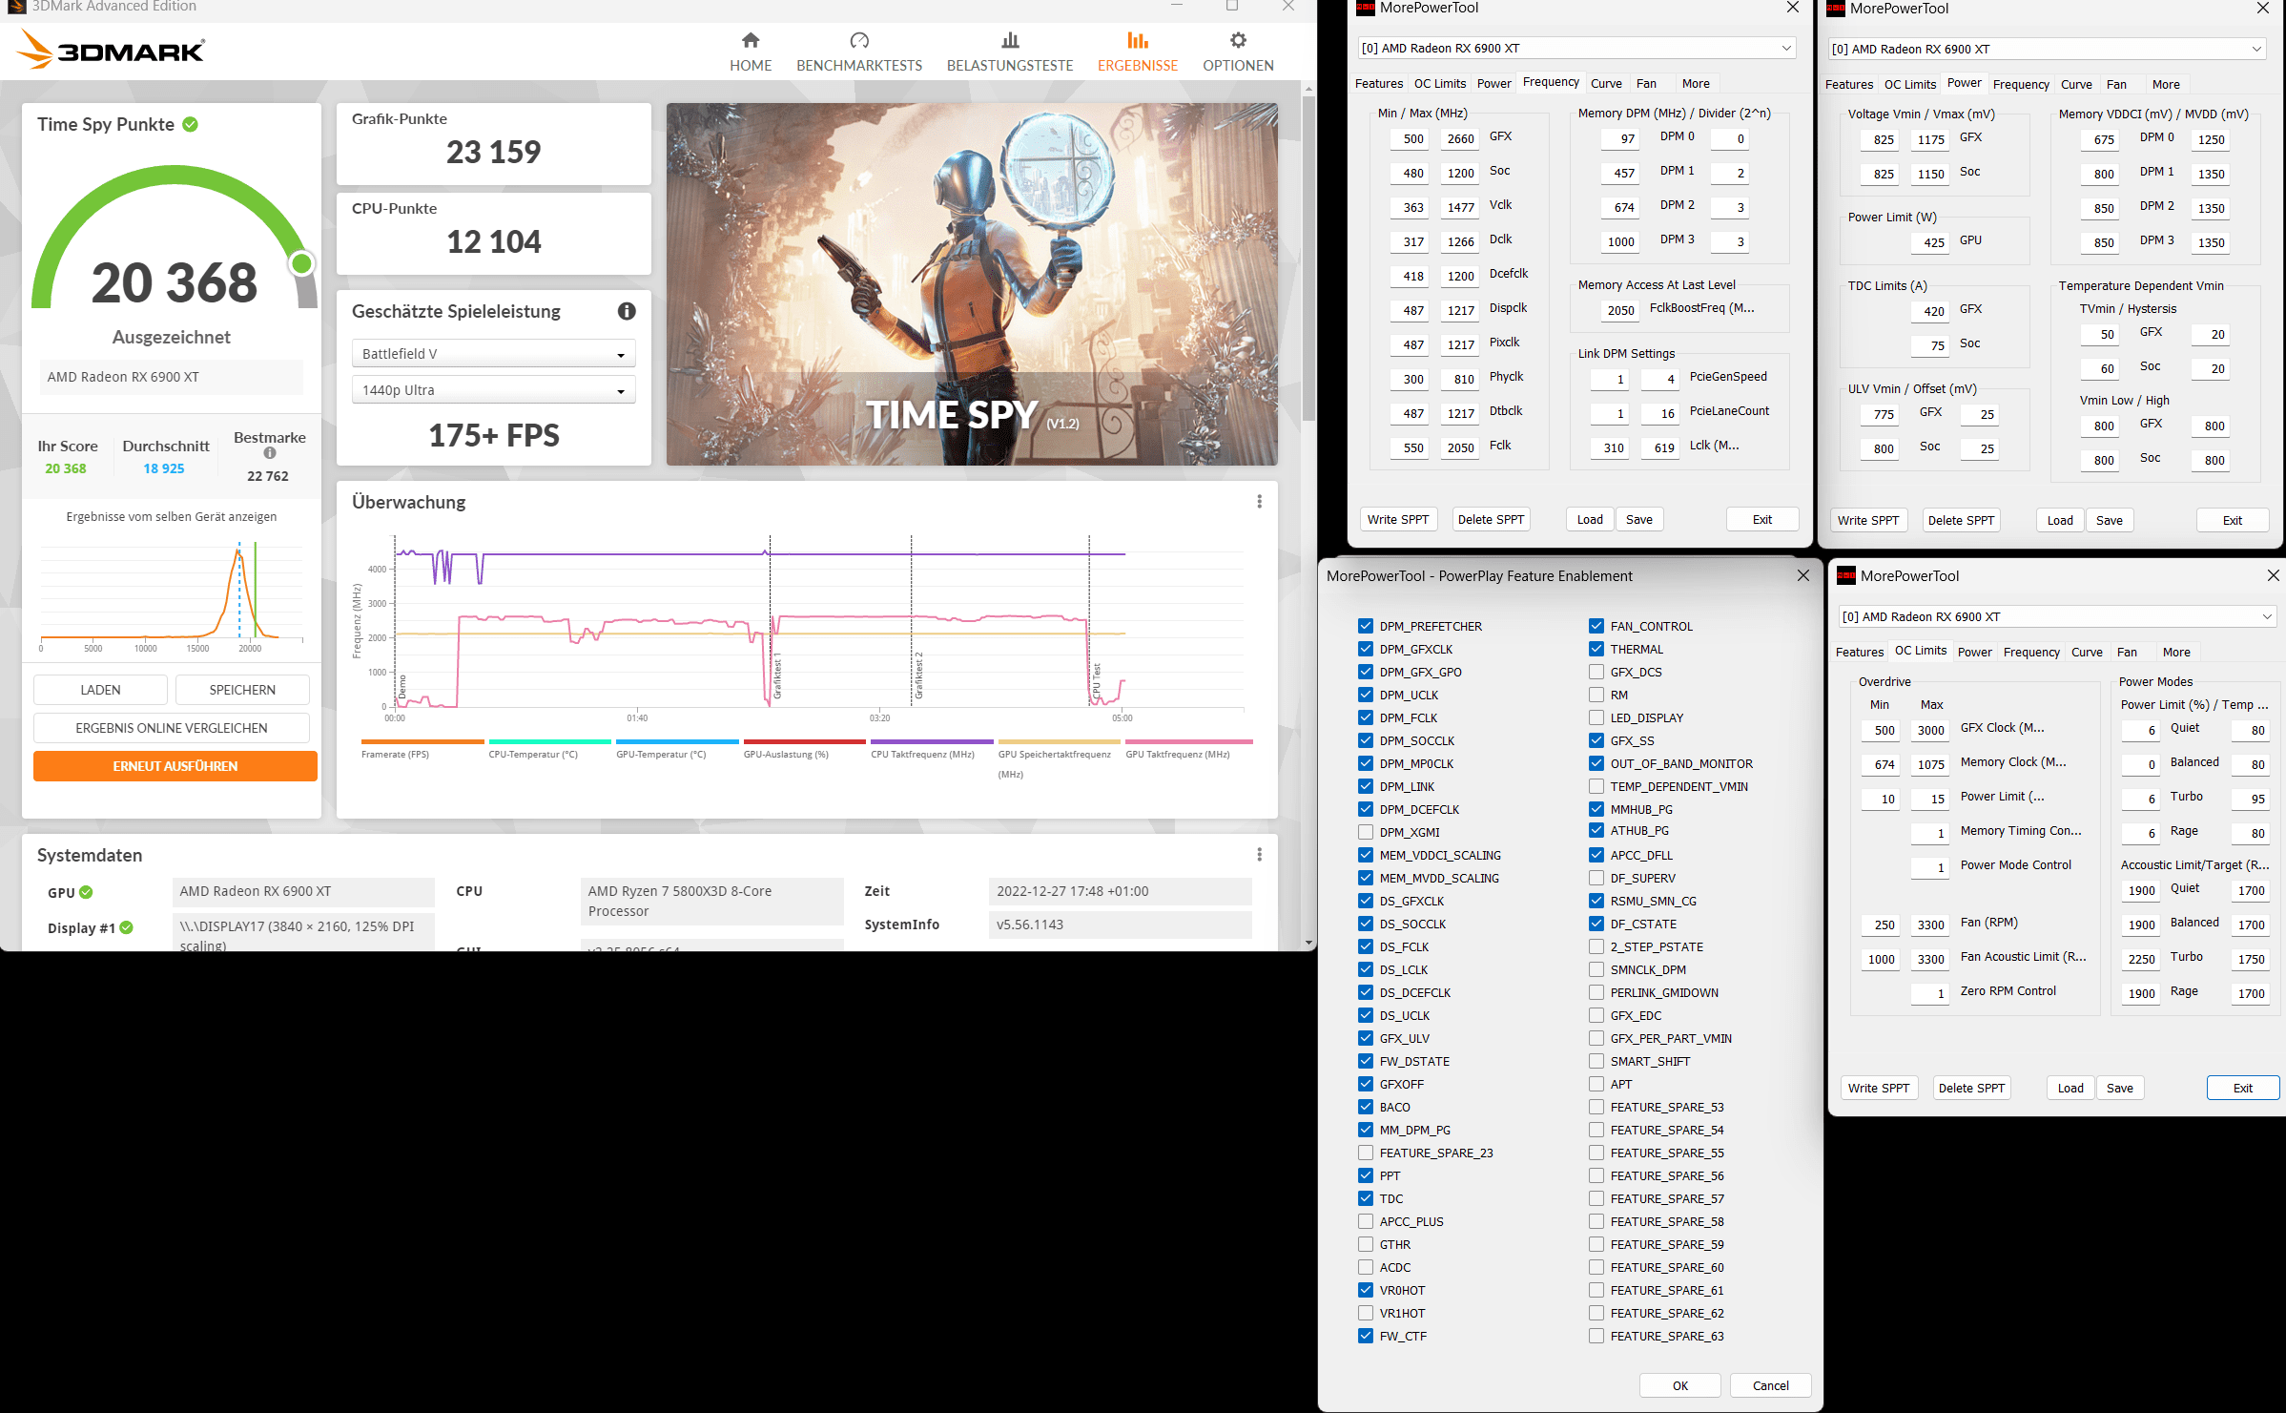Enable TEMP_DEPENDENT_VMIN checkbox

pos(1596,786)
